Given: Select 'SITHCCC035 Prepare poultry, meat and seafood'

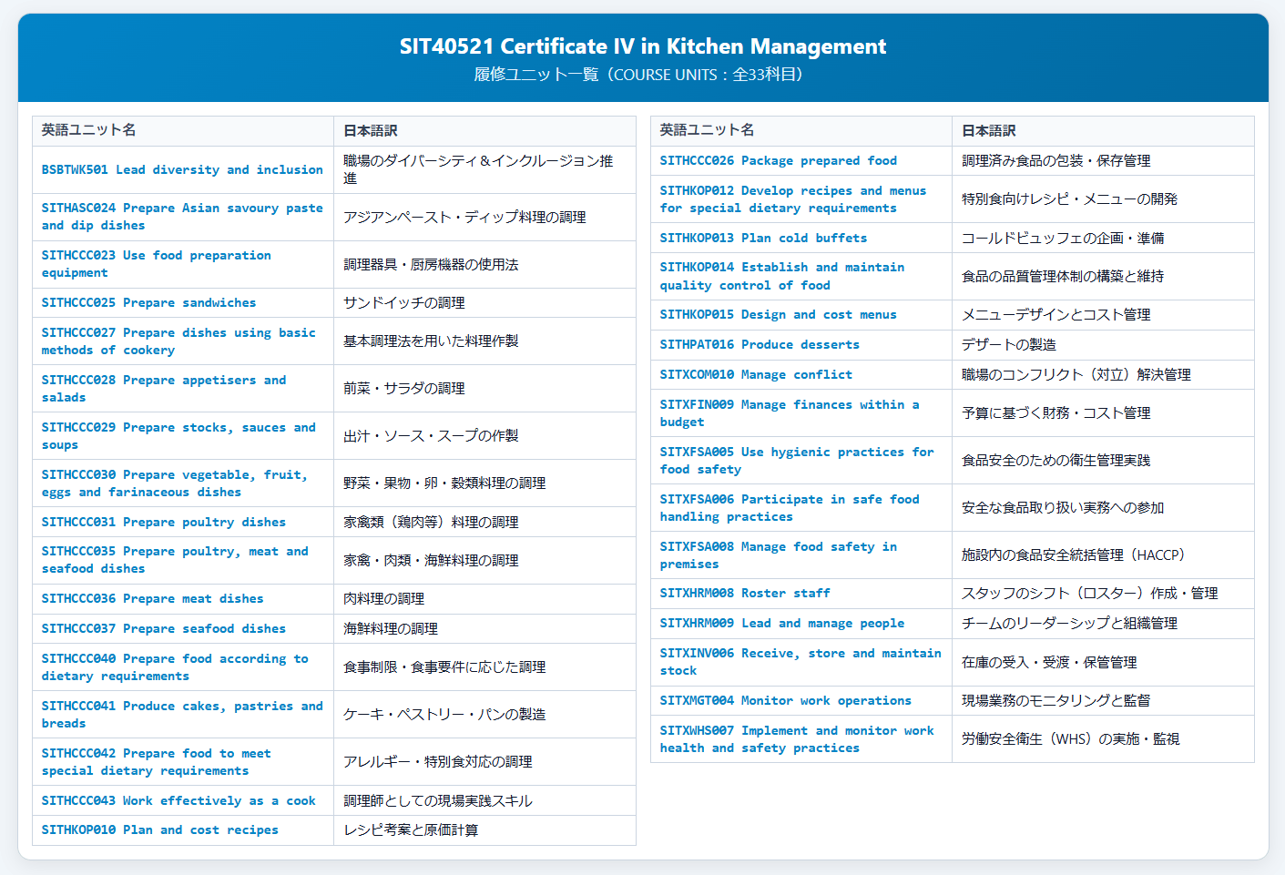Looking at the screenshot, I should pos(175,560).
